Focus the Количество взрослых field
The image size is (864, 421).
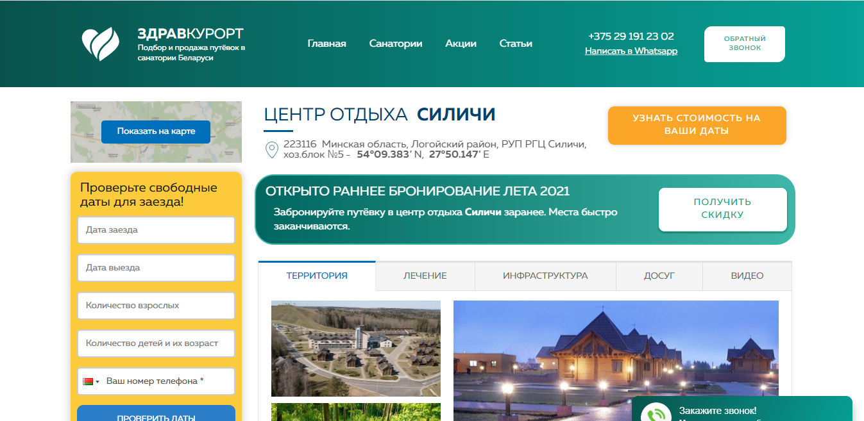click(x=156, y=306)
